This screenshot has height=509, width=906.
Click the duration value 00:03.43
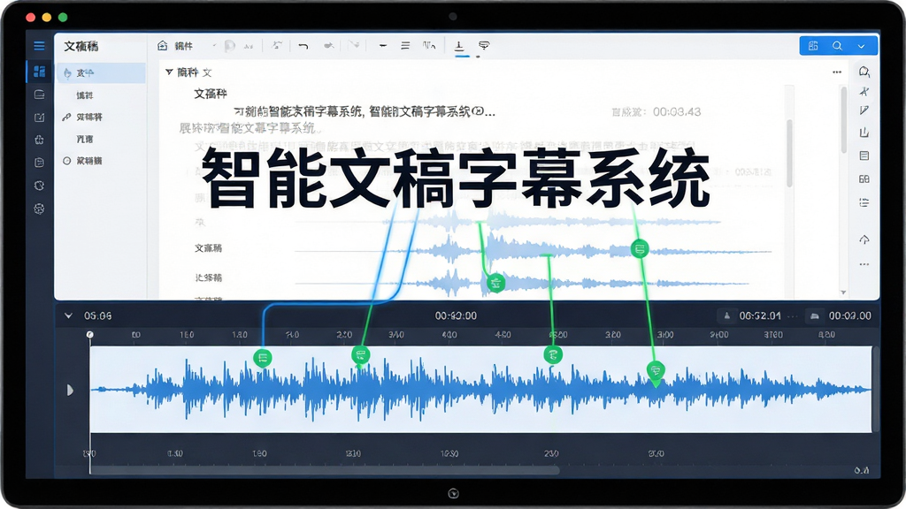pos(677,112)
